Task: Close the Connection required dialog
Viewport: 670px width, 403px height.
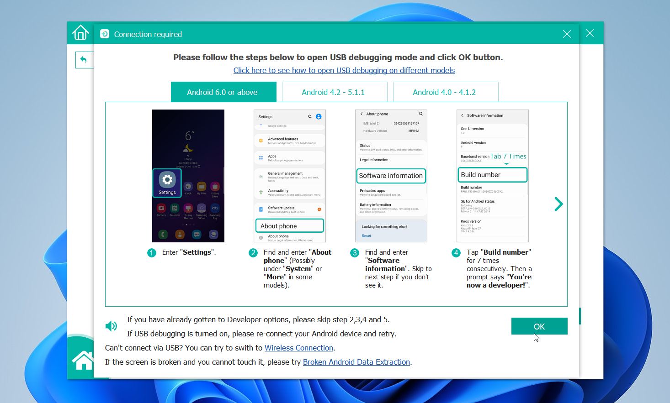Action: pos(567,34)
